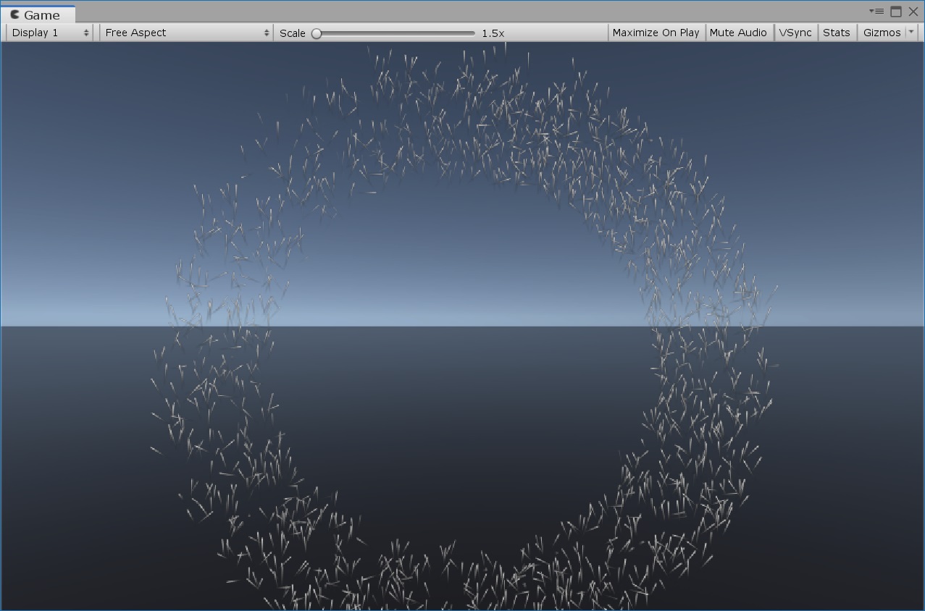The height and width of the screenshot is (611, 925).
Task: Toggle VSync option
Action: click(x=795, y=33)
